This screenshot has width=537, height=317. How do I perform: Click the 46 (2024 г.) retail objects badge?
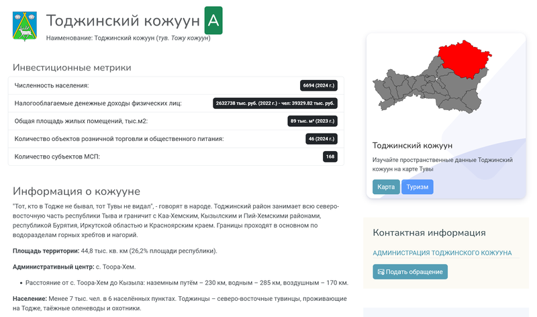coord(320,139)
